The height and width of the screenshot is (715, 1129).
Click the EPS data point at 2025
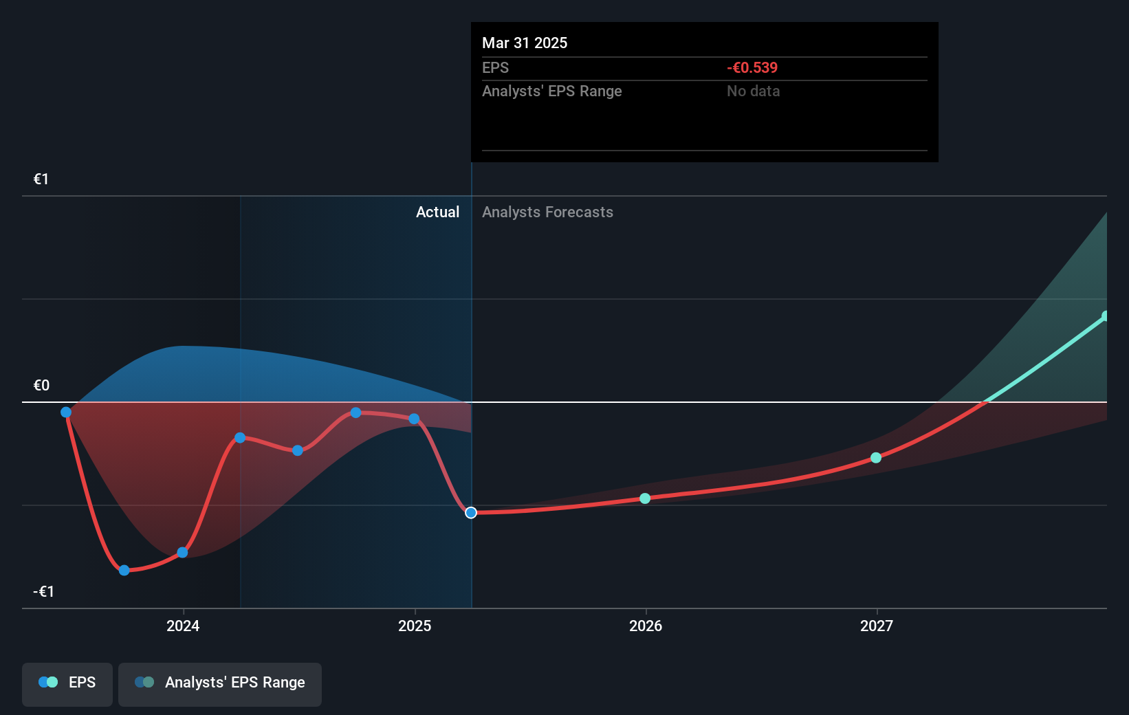[x=414, y=419]
